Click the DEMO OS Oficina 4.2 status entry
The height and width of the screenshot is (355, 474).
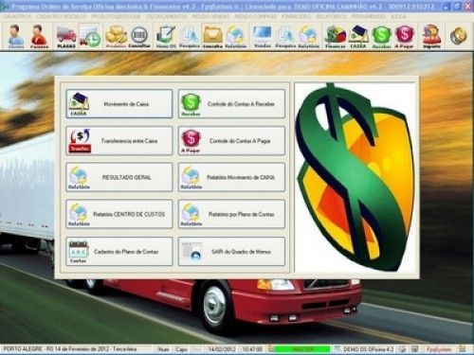368,349
